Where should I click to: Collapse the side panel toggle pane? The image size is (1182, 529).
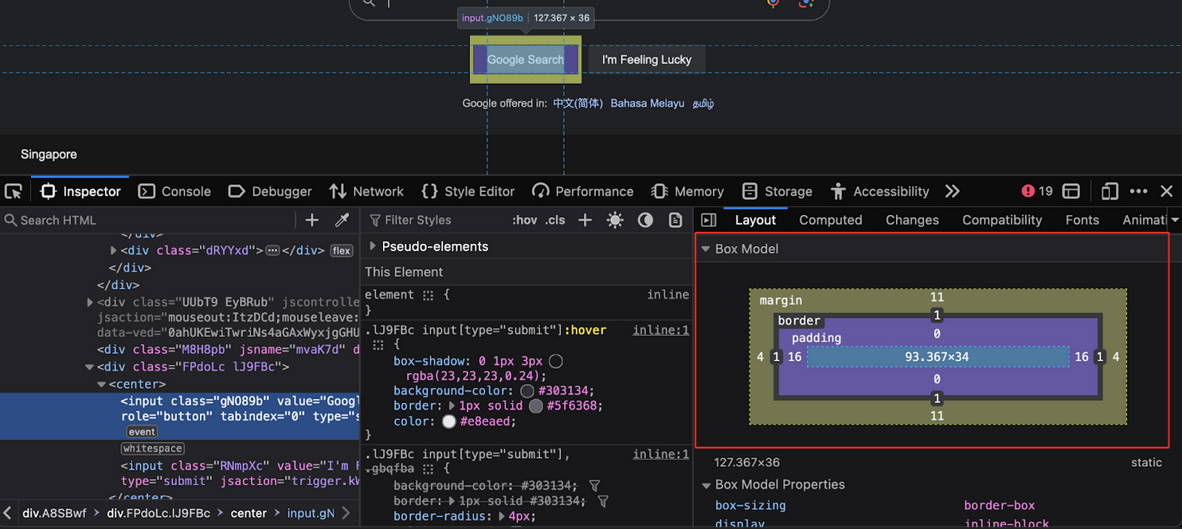click(x=709, y=220)
